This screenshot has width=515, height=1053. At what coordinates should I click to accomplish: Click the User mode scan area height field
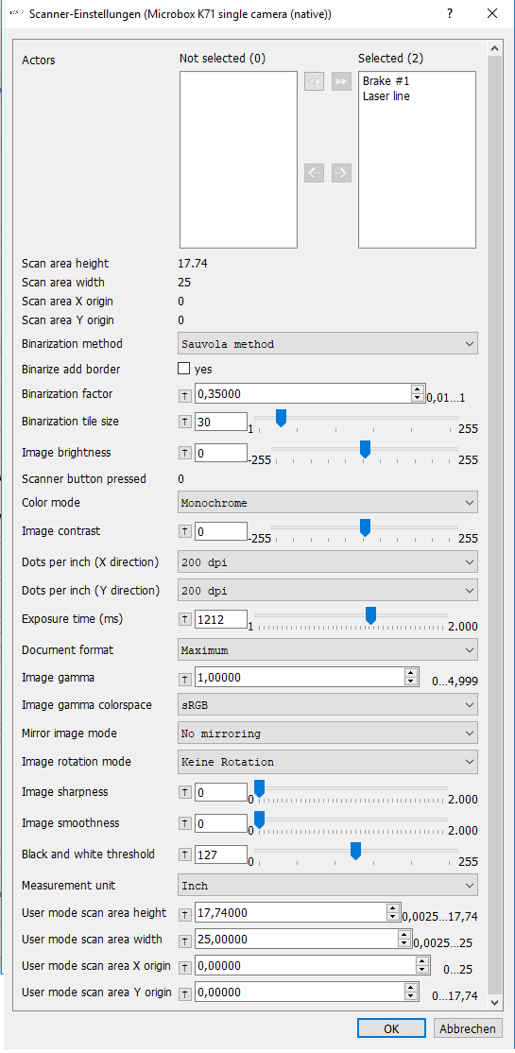pos(291,913)
